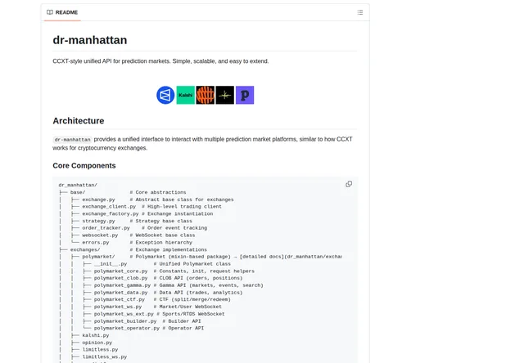Image resolution: width=524 pixels, height=363 pixels.
Task: Click the inline dr-manhattan code label
Action: (72, 140)
